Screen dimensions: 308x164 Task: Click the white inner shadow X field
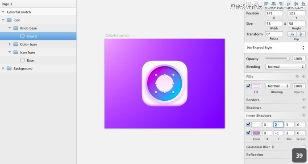tap(267, 125)
